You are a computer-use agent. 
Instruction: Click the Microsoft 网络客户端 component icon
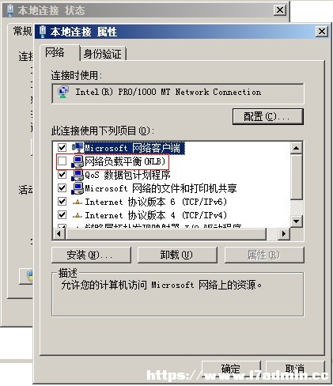click(x=78, y=148)
